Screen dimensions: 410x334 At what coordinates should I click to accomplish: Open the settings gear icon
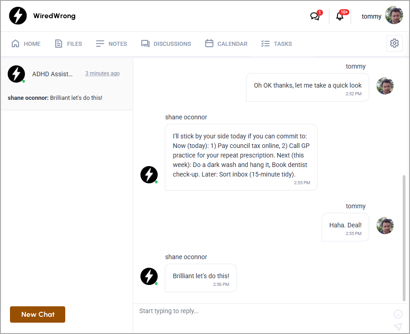394,44
